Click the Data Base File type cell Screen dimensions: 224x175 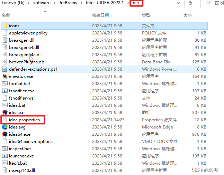click(x=156, y=62)
